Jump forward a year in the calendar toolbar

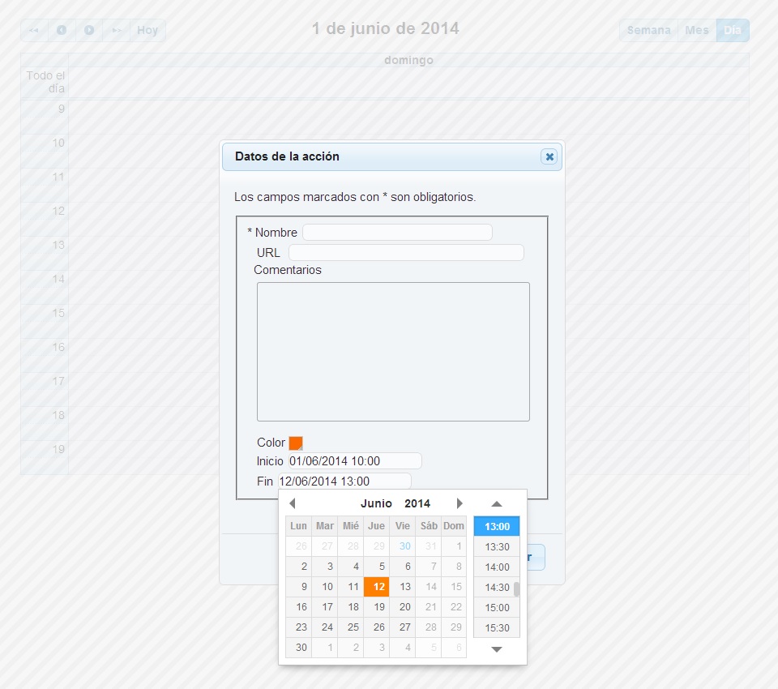pos(116,30)
